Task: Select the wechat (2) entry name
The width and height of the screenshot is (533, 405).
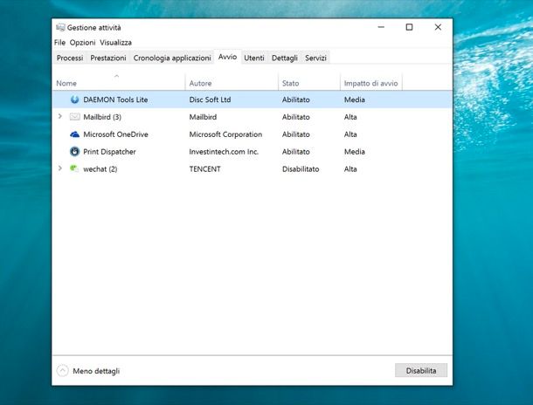Action: tap(100, 169)
